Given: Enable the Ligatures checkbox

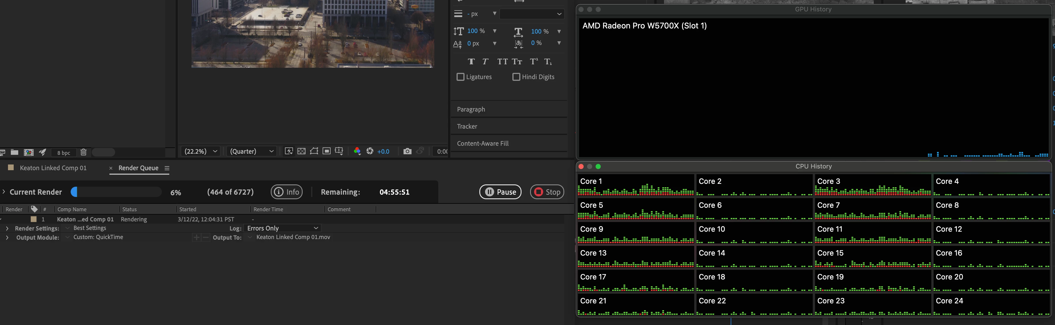Looking at the screenshot, I should click(x=460, y=77).
